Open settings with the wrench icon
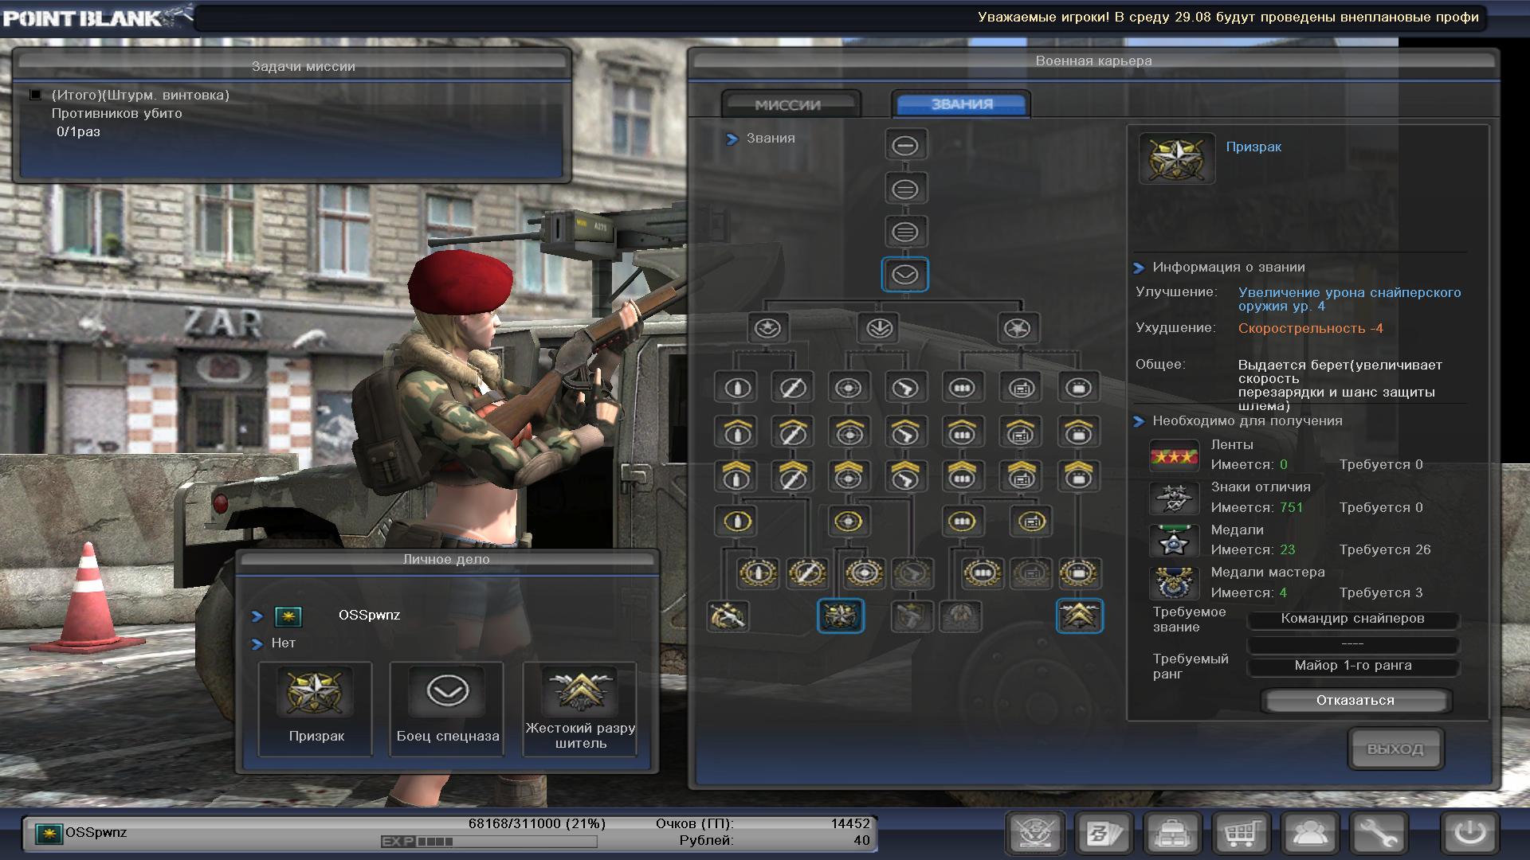Viewport: 1530px width, 860px height. [x=1378, y=834]
